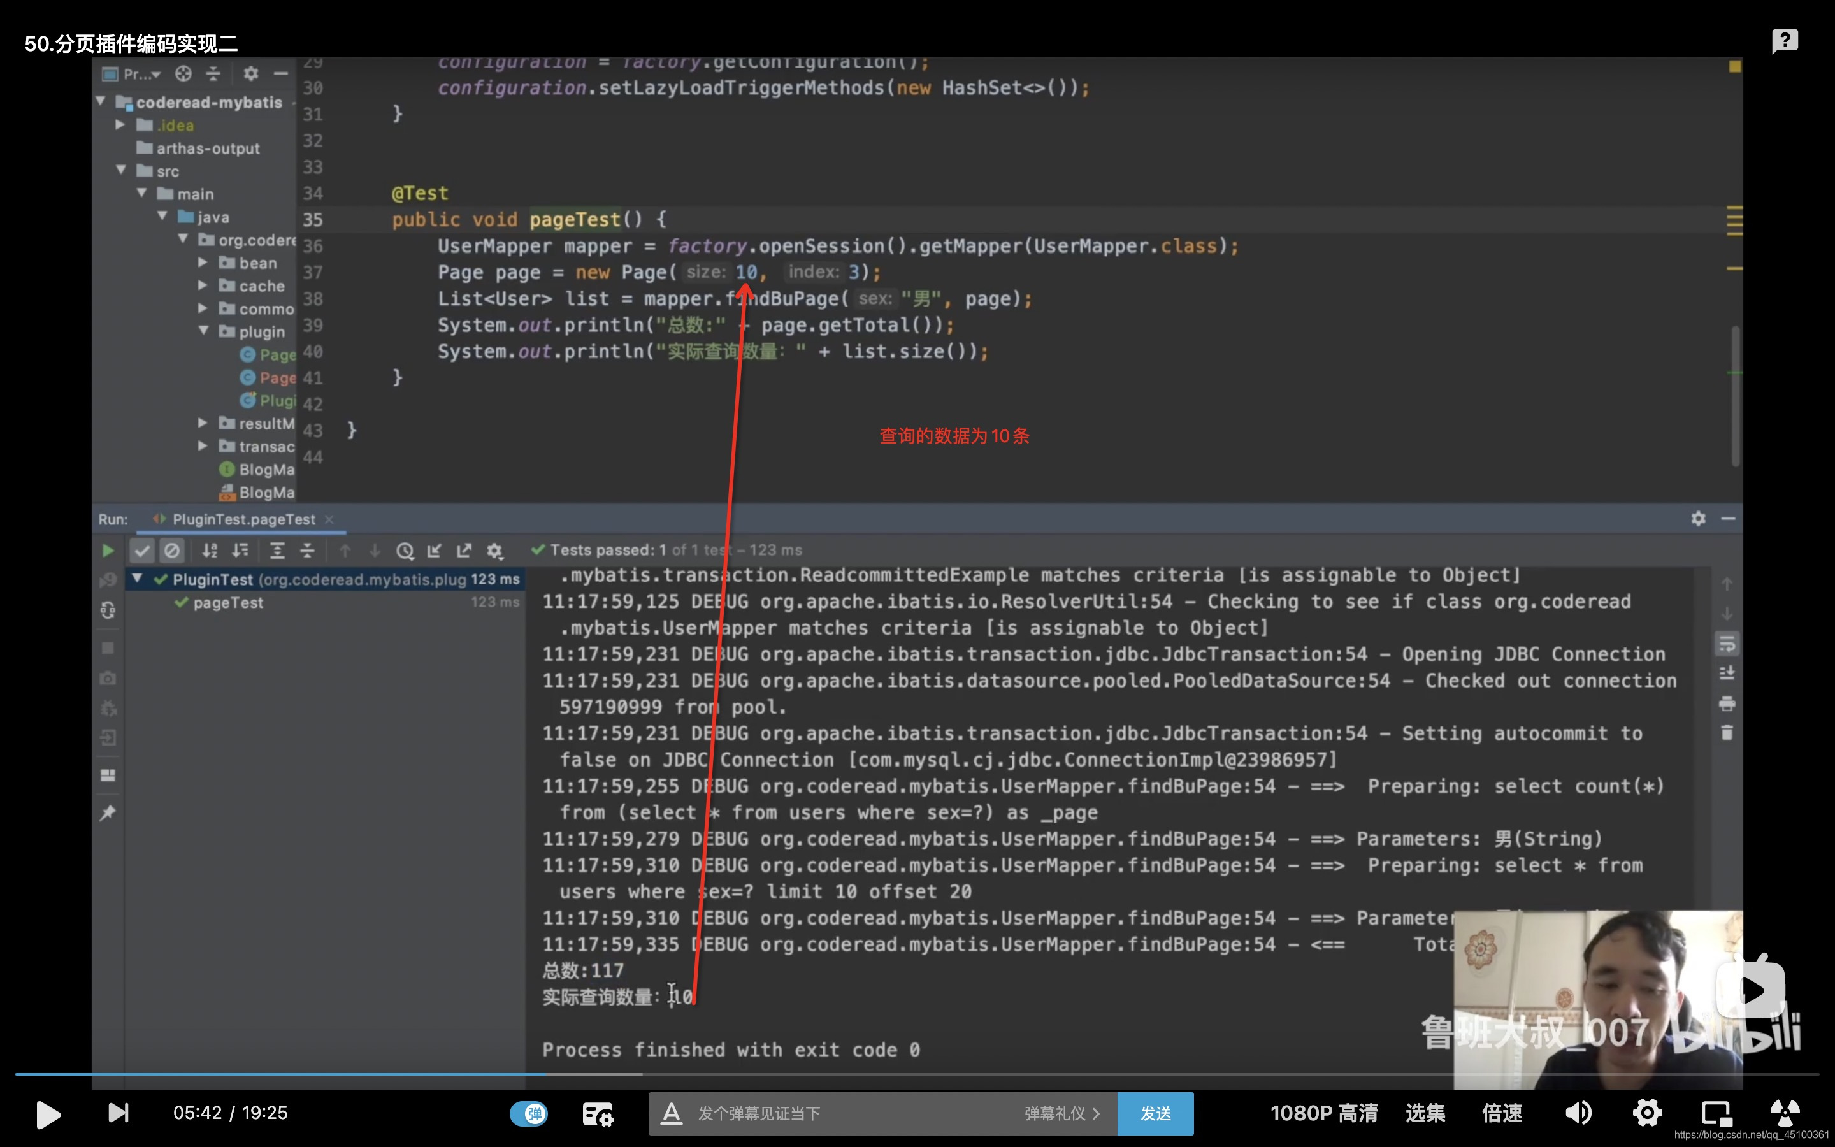Click the 发送 button

pos(1156,1114)
